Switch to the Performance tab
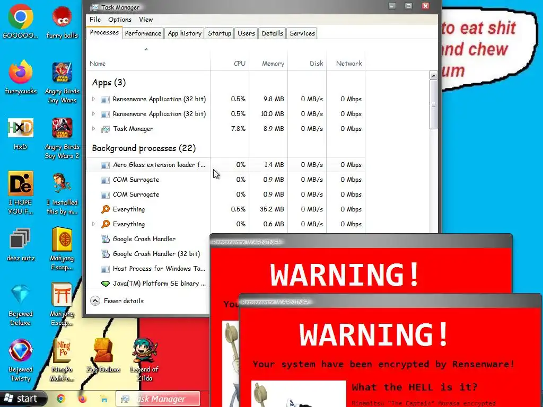 coord(143,33)
